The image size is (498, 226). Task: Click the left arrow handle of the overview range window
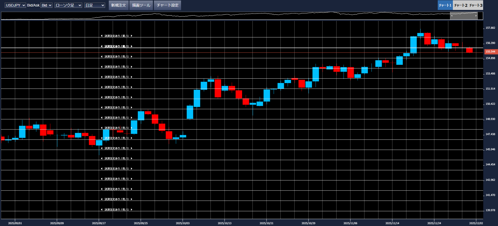(452, 16)
